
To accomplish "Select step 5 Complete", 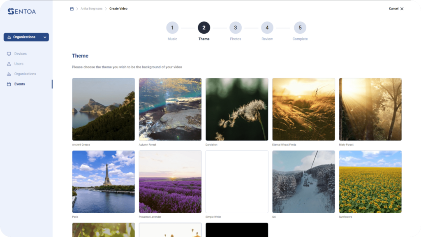I will point(300,28).
